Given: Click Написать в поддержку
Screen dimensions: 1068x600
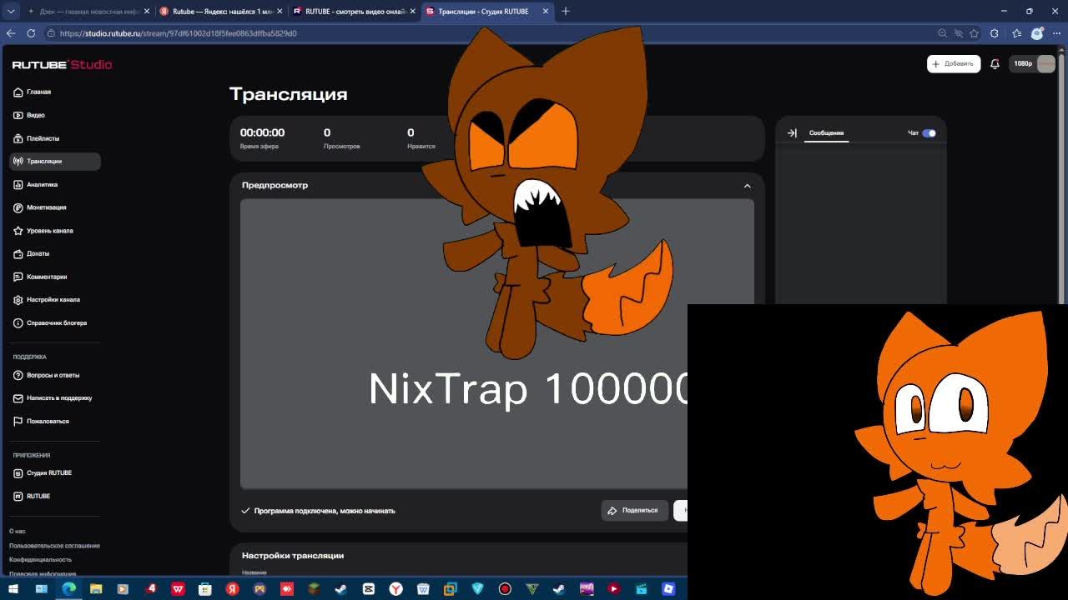Looking at the screenshot, I should pyautogui.click(x=54, y=398).
